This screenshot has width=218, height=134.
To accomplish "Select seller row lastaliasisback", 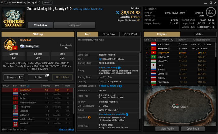I will pos(37,119).
